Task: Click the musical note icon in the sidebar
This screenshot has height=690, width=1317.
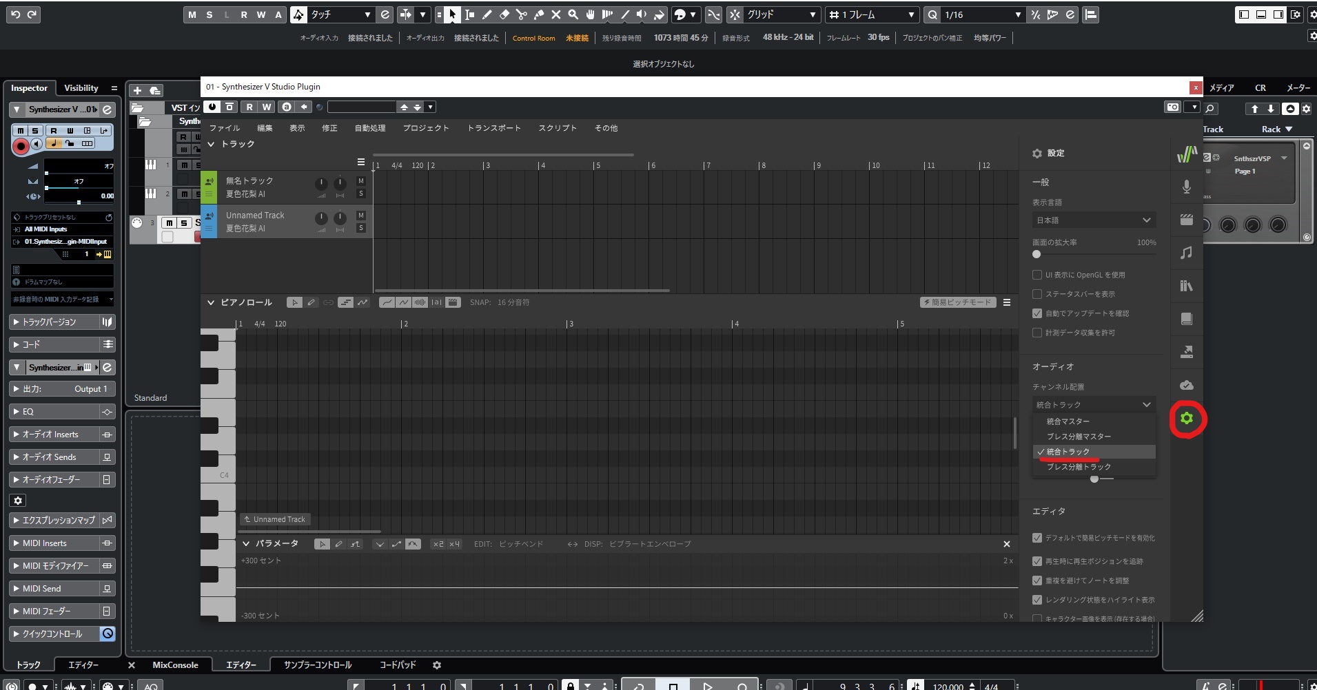Action: click(1187, 253)
